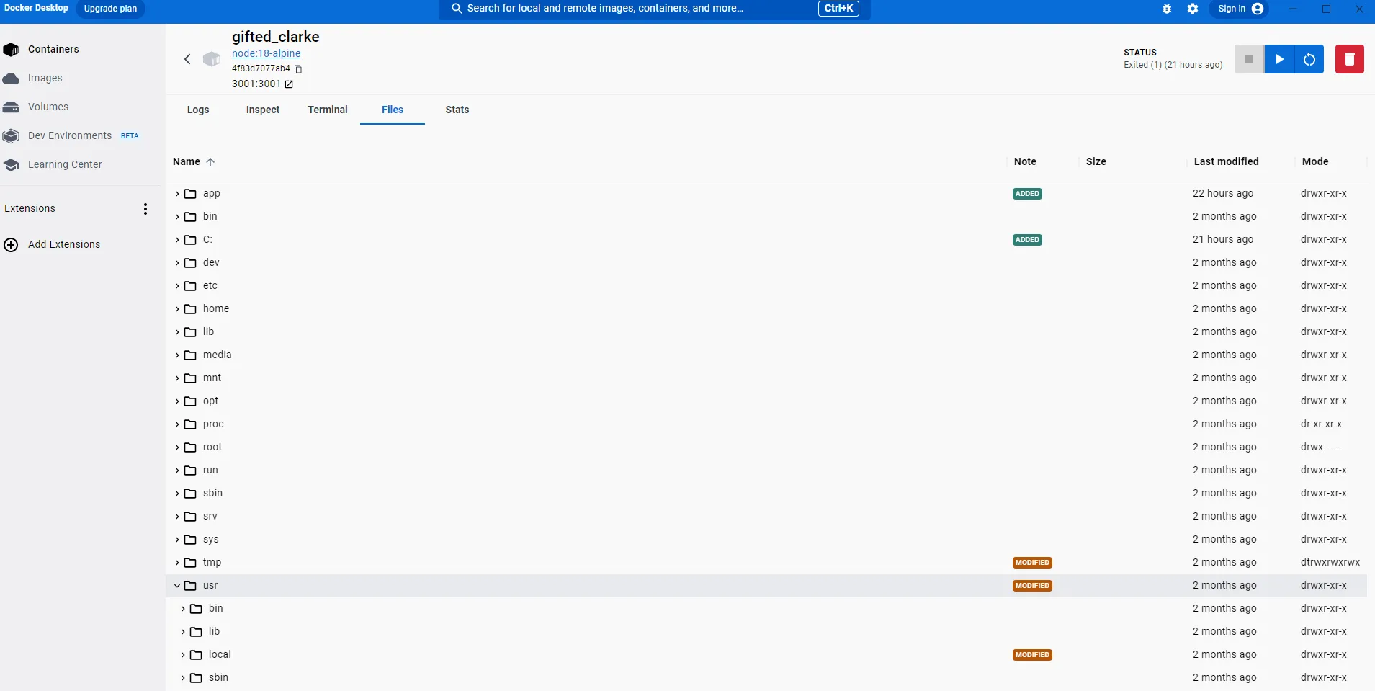The width and height of the screenshot is (1375, 691).
Task: Expand the usr sbin subfolder
Action: click(x=183, y=678)
